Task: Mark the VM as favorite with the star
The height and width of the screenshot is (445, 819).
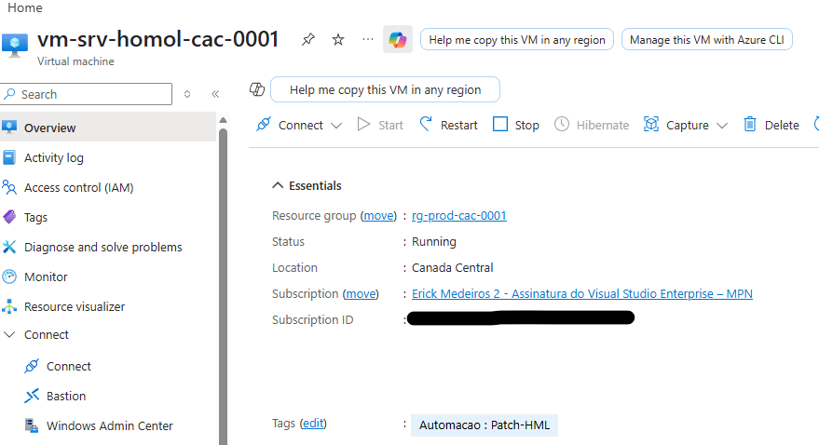Action: click(338, 39)
